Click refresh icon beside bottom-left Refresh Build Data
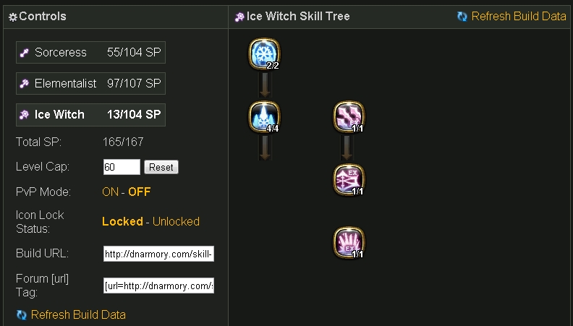 [22, 314]
